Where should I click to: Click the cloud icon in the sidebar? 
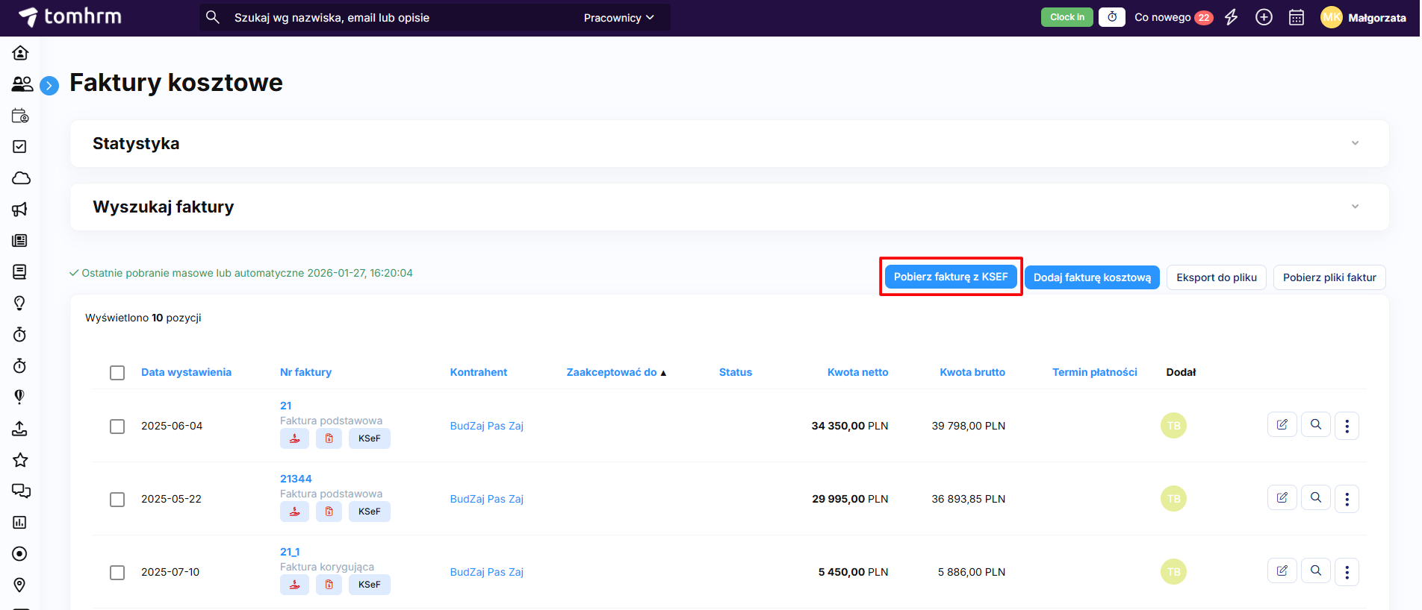(20, 178)
